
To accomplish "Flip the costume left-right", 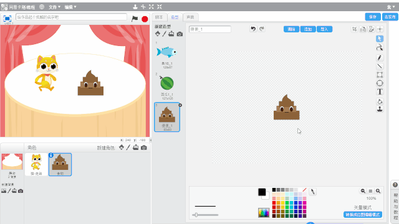I will [363, 29].
